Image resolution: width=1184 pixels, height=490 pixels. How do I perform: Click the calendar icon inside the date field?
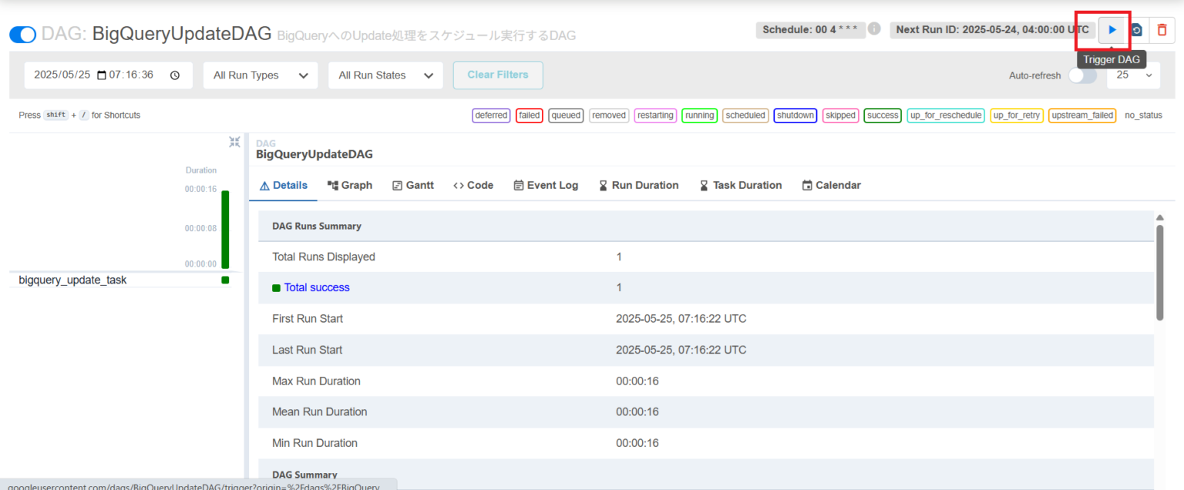pyautogui.click(x=102, y=74)
